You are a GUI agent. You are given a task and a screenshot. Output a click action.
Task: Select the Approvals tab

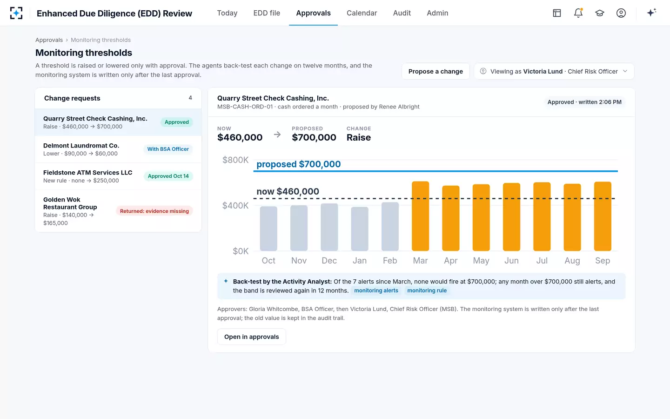coord(313,13)
